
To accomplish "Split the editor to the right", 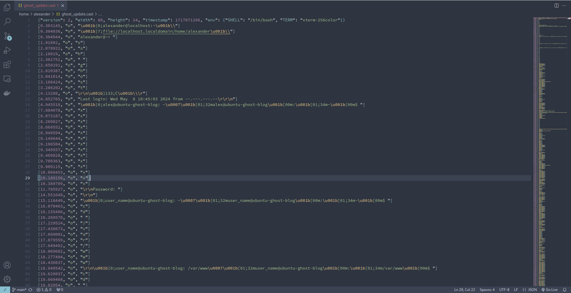I will [556, 5].
